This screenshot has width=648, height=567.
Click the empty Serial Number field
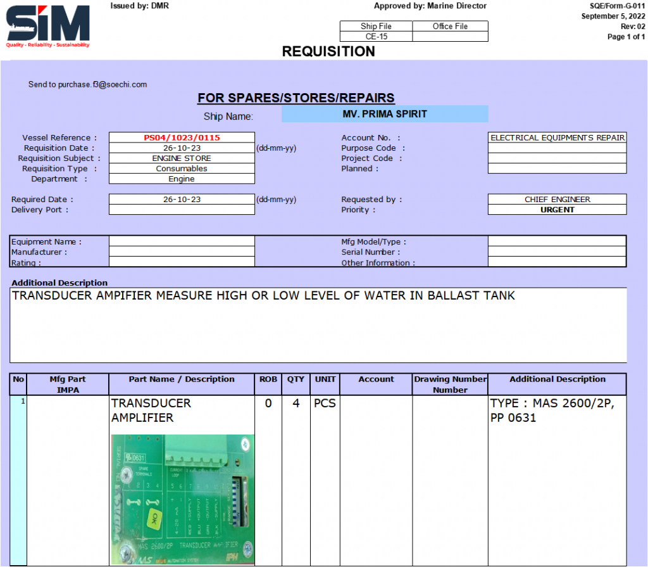(557, 252)
